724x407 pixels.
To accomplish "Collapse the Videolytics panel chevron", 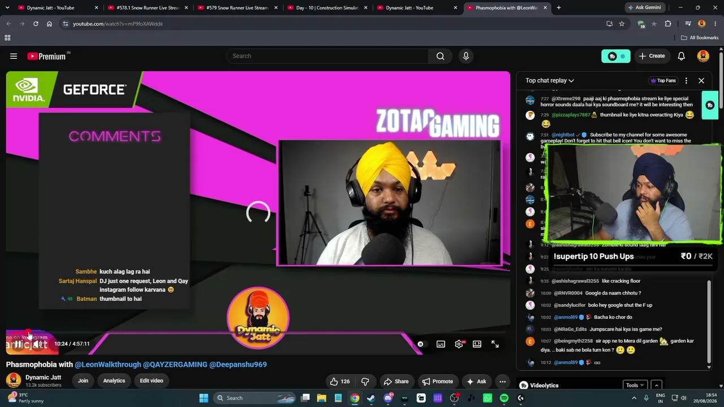I will tap(657, 386).
